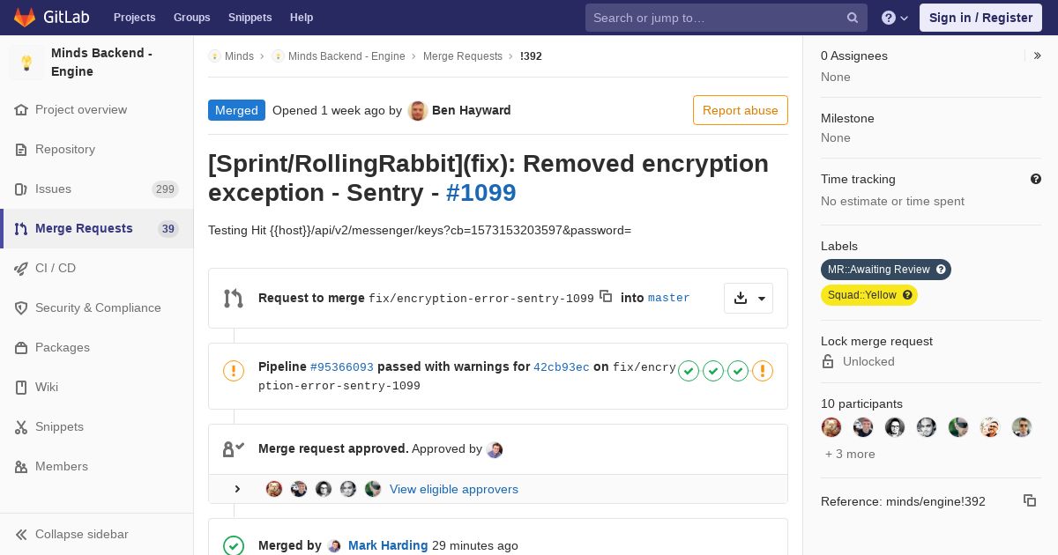This screenshot has width=1058, height=555.
Task: Click the Report abuse button
Action: [741, 110]
